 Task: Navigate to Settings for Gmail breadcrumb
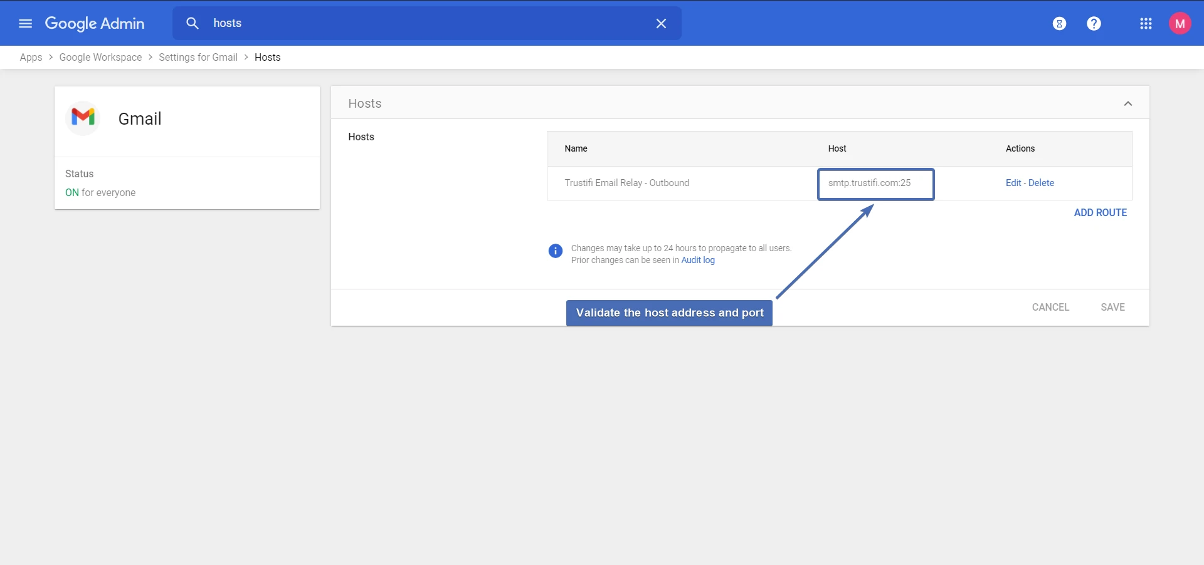(x=198, y=57)
